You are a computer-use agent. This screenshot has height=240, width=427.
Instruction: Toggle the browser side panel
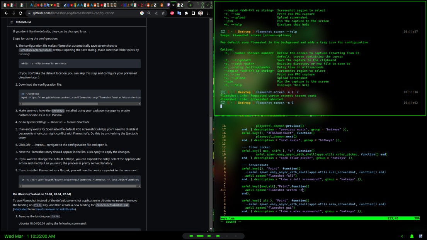pyautogui.click(x=193, y=13)
